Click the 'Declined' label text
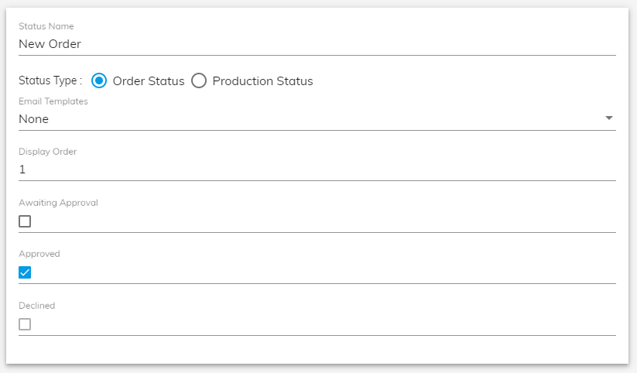637x373 pixels. coord(37,306)
